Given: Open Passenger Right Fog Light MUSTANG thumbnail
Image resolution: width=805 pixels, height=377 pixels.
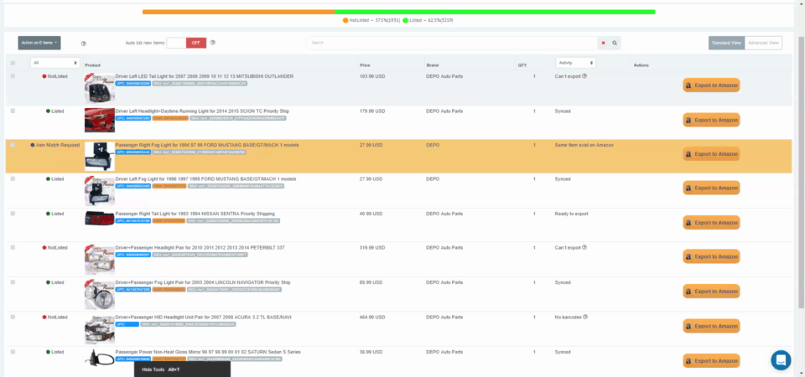Looking at the screenshot, I should [x=100, y=157].
